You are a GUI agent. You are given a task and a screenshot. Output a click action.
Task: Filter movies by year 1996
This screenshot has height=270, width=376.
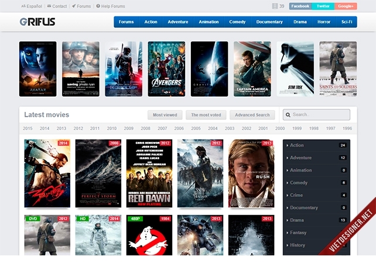pyautogui.click(x=347, y=129)
